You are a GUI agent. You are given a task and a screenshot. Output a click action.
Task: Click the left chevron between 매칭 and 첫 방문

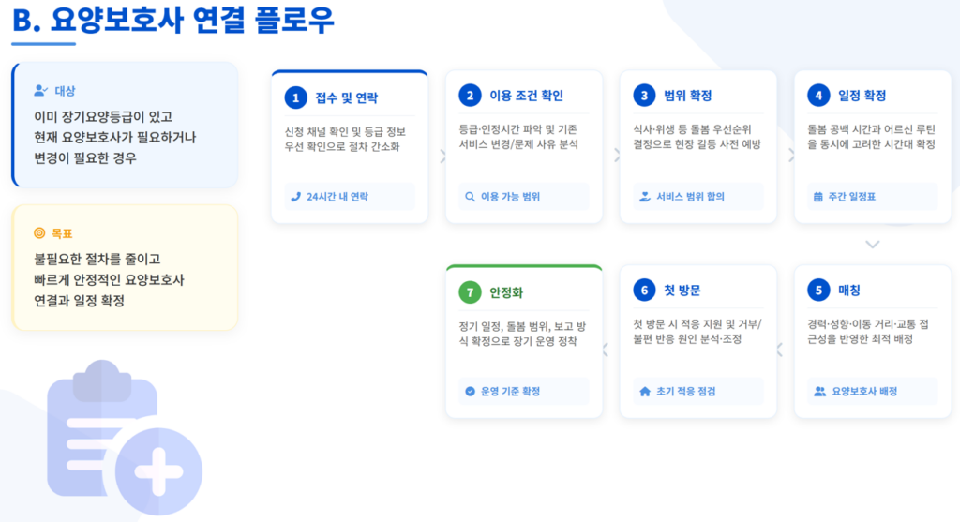(x=779, y=350)
